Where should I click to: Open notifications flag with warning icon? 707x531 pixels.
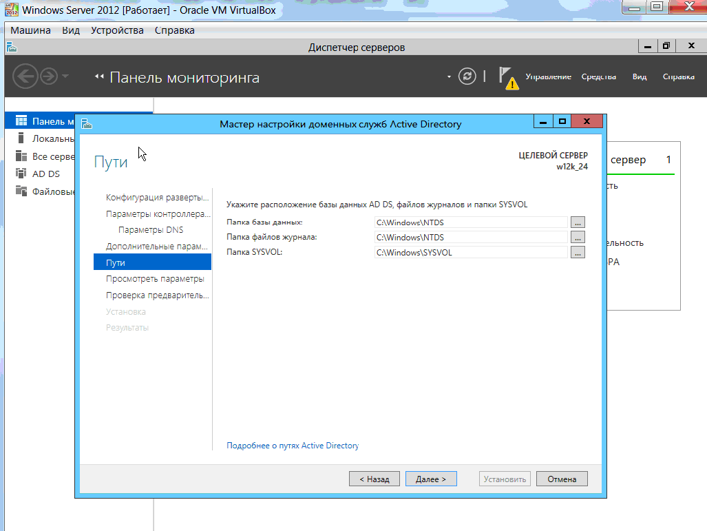pos(508,78)
